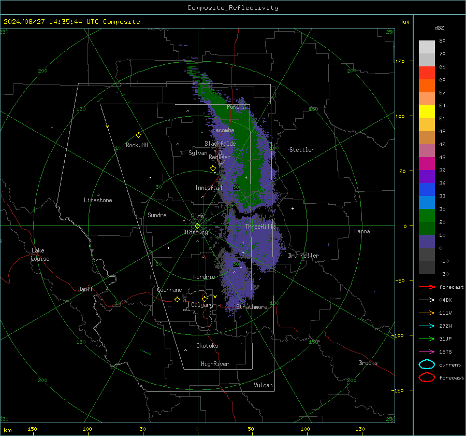Select the RedDeer label
Image resolution: width=466 pixels, height=436 pixels.
(220, 157)
